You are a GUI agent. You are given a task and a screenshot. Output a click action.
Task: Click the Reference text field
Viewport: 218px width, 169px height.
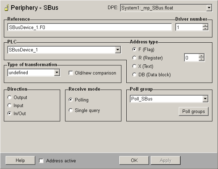[89, 27]
